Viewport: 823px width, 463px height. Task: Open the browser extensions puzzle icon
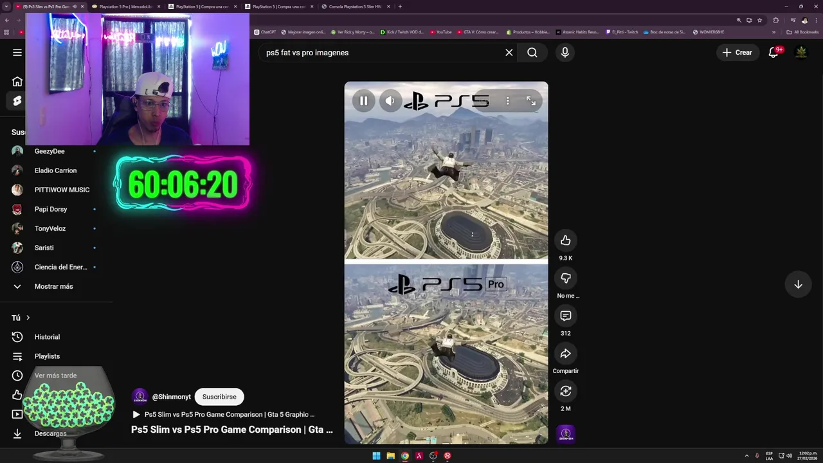coord(776,20)
